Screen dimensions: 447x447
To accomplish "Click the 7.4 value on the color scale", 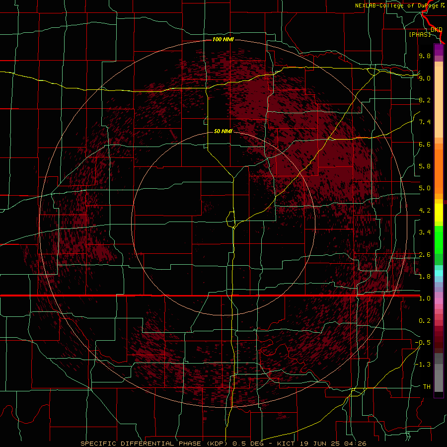I will point(425,122).
